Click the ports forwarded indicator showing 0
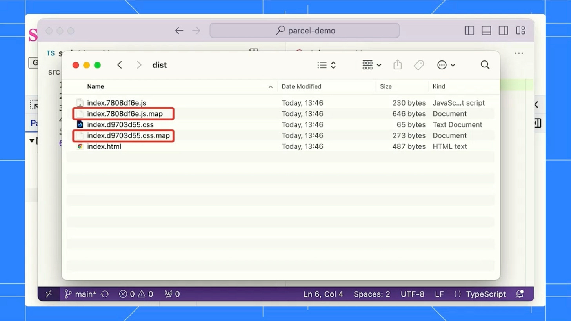This screenshot has width=571, height=321. [172, 294]
